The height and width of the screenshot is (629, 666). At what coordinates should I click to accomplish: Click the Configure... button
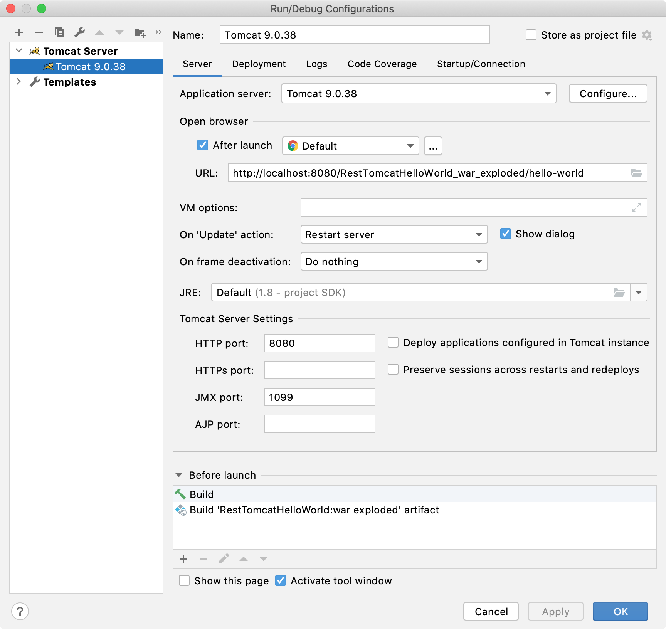coord(608,94)
